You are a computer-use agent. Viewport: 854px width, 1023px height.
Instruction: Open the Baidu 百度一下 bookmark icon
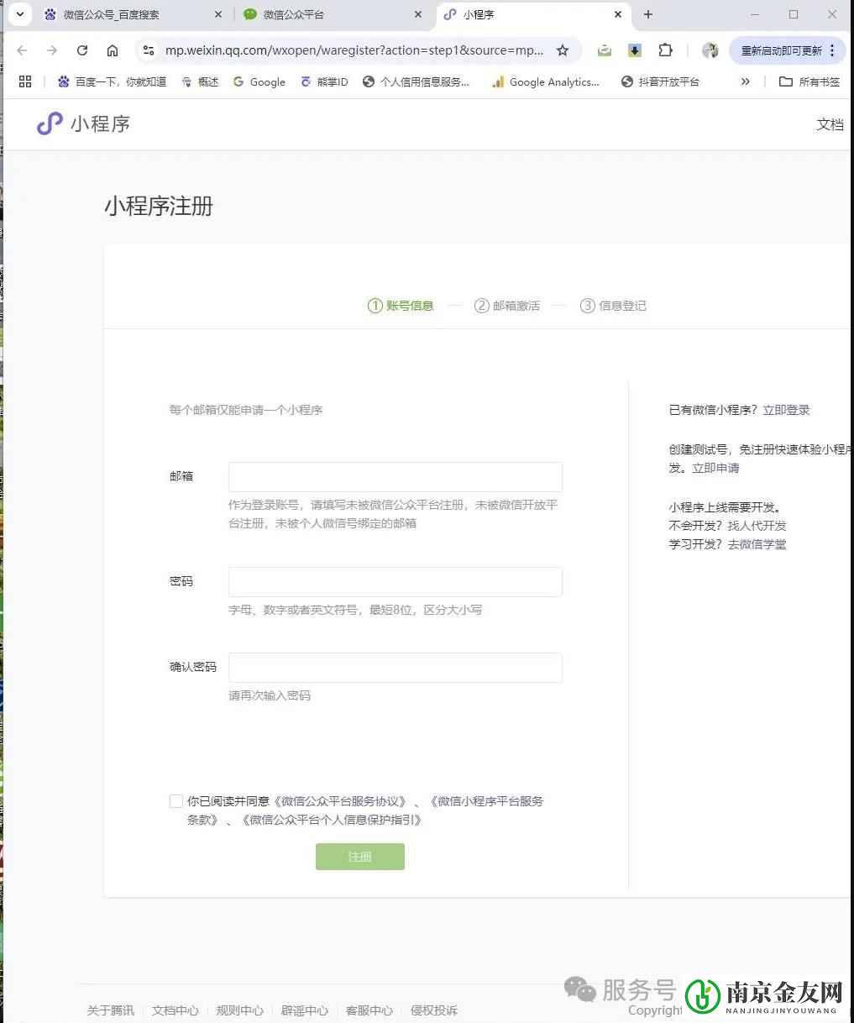(x=63, y=81)
